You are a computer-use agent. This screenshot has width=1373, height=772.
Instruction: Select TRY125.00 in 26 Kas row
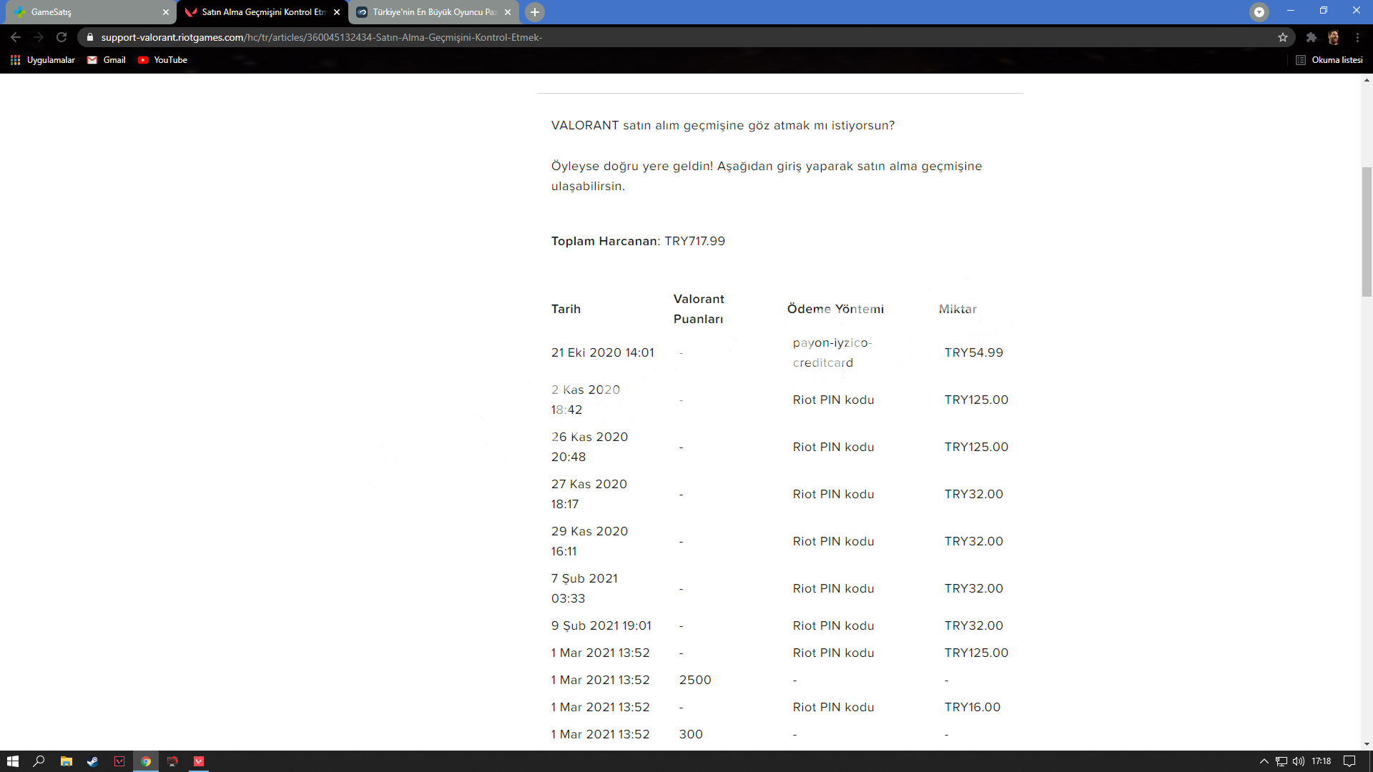click(x=976, y=447)
